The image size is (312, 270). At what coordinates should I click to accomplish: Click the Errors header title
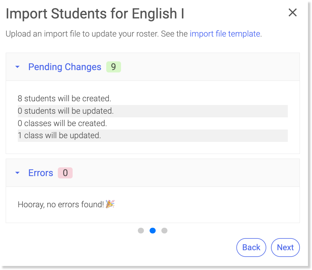click(41, 173)
